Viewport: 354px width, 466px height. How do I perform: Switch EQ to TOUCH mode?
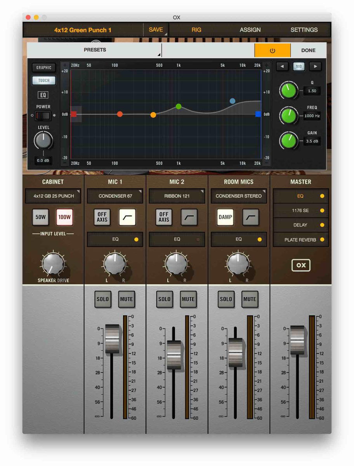[x=44, y=80]
